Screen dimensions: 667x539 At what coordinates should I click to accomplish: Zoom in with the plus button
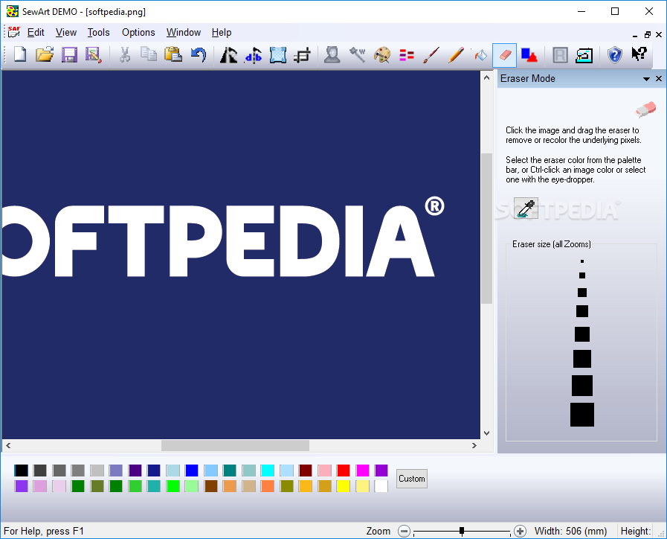520,531
